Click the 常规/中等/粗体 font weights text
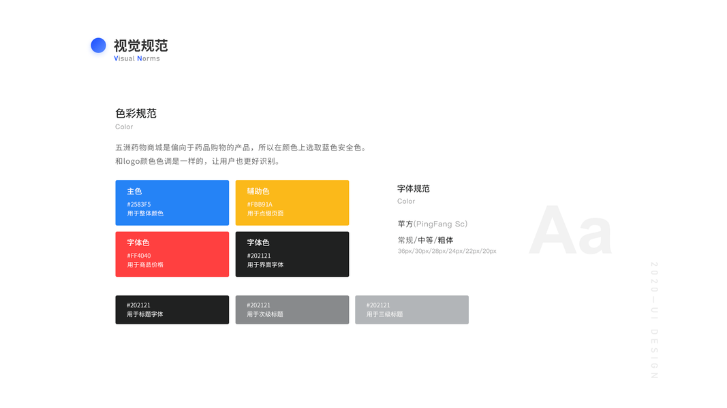Image resolution: width=727 pixels, height=408 pixels. [426, 240]
